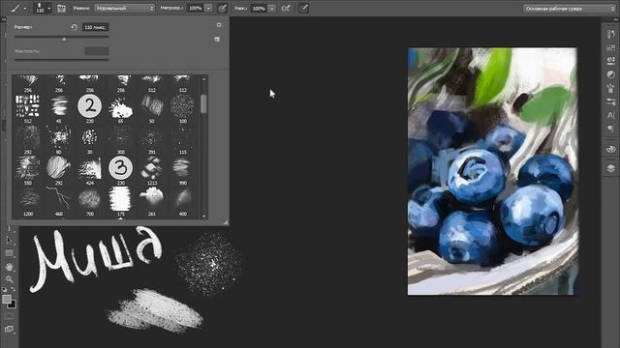Click the brush preview showing size 110
The height and width of the screenshot is (348, 620).
tap(40, 8)
